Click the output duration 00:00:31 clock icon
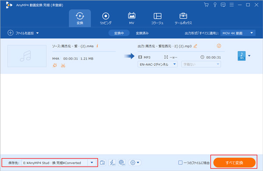Screen dimensions: 263x171 coord(202,57)
